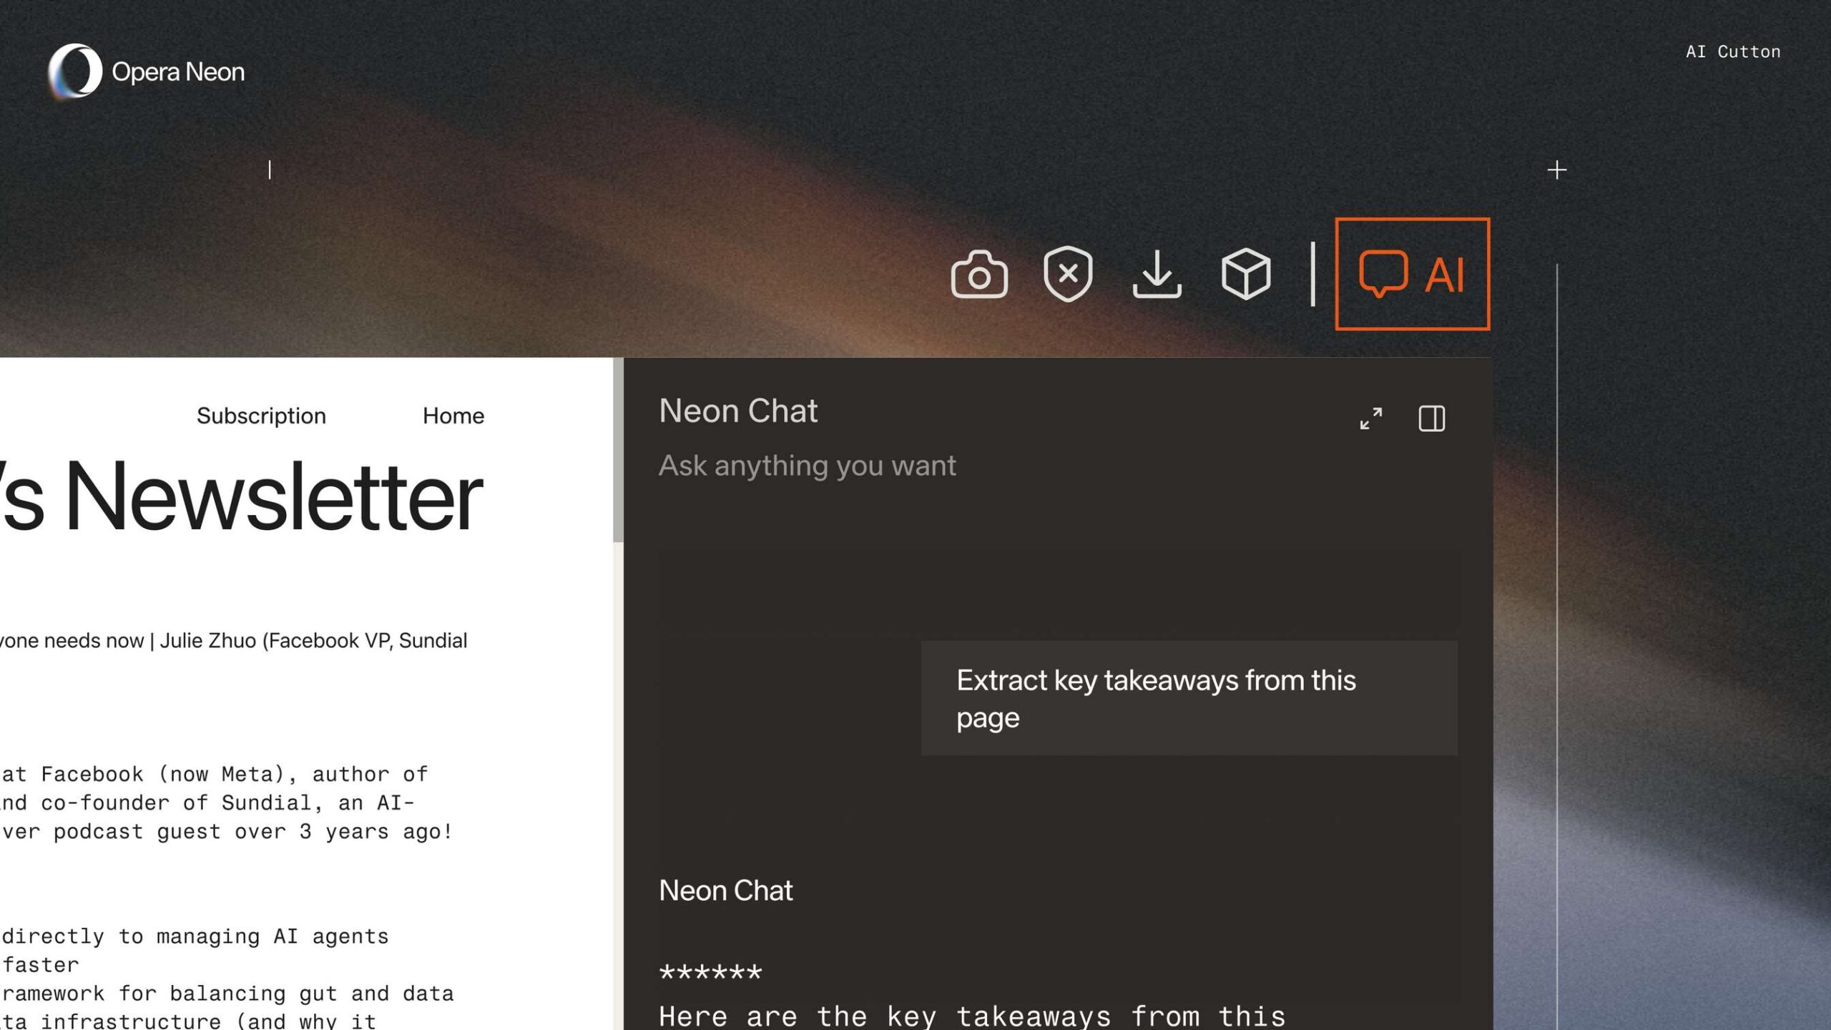Click the page's vertical scrollbar thumb
This screenshot has height=1030, width=1831.
pyautogui.click(x=618, y=451)
